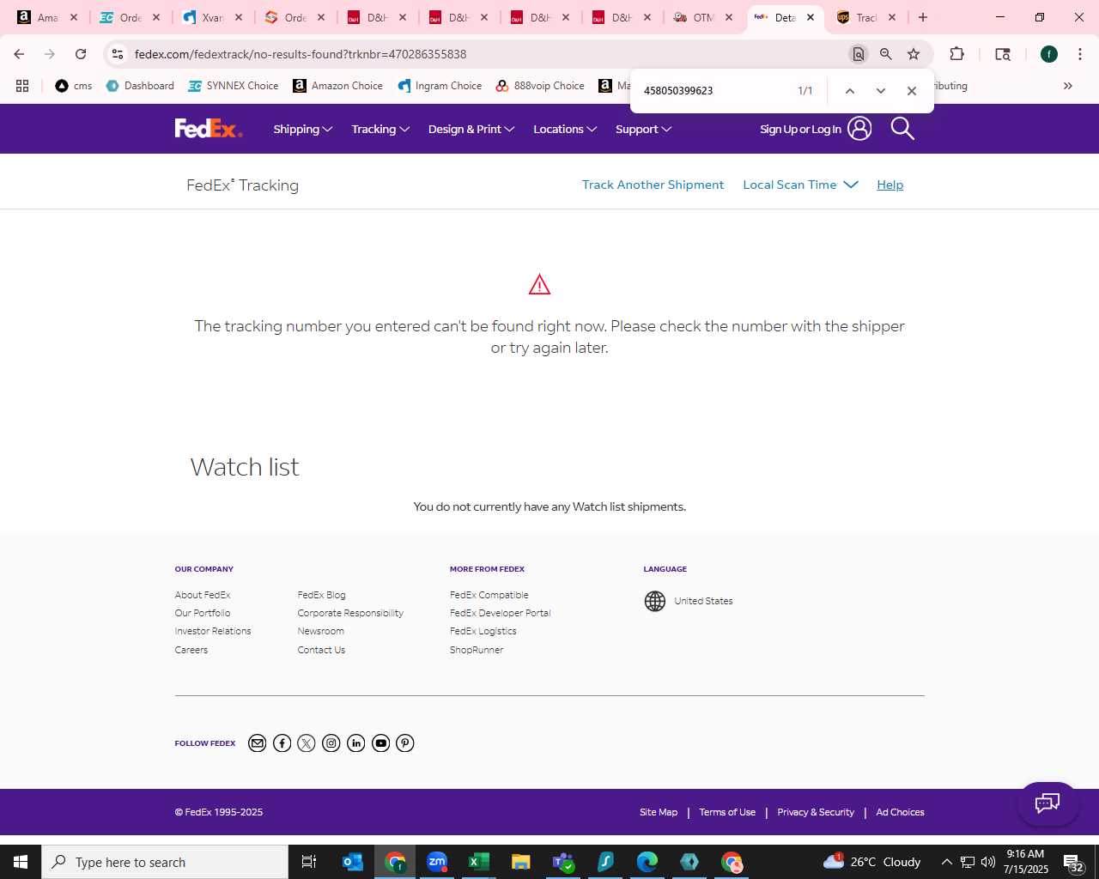Click the FedEx logo
The image size is (1099, 879).
209,129
